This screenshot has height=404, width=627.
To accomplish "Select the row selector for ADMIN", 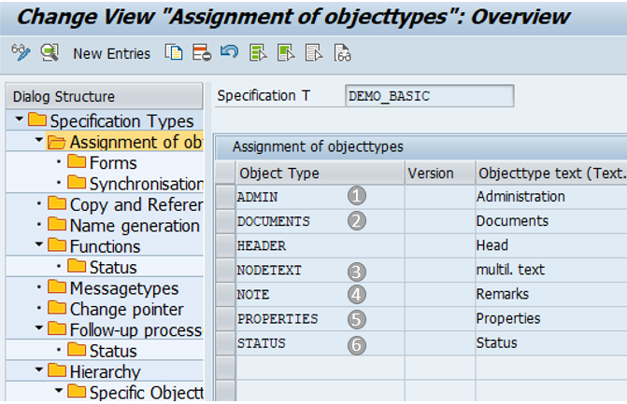I will (x=224, y=198).
